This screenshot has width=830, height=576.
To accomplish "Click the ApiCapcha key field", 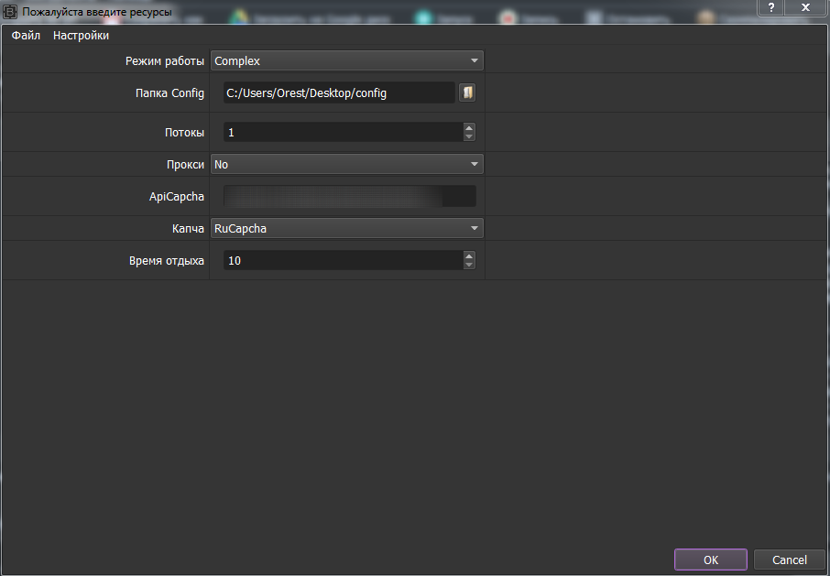I will [x=349, y=196].
